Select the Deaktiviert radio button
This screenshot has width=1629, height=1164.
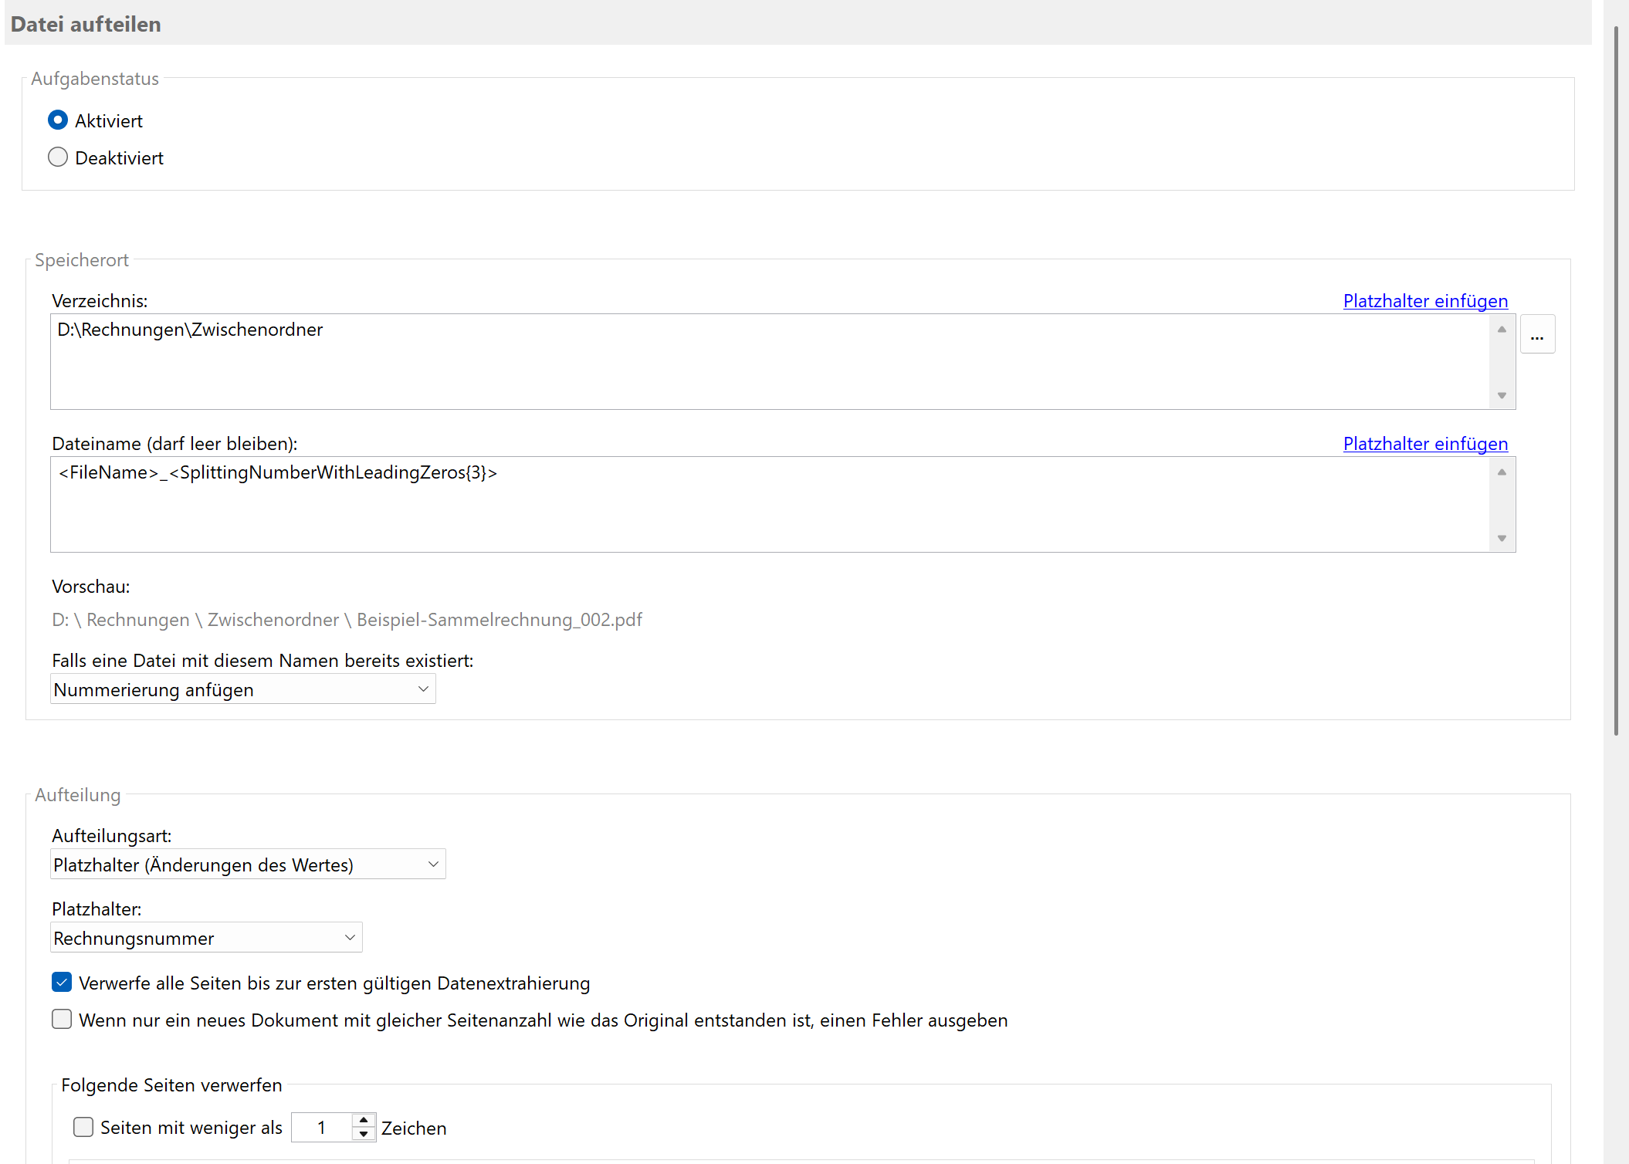click(x=58, y=157)
